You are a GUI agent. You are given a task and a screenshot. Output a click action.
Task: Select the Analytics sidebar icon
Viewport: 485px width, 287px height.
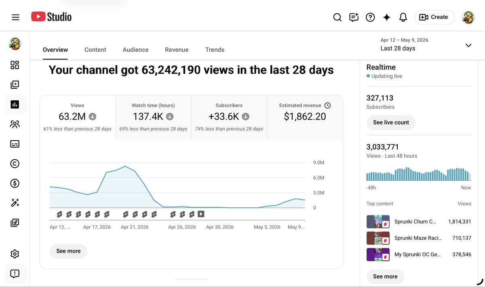click(x=15, y=104)
